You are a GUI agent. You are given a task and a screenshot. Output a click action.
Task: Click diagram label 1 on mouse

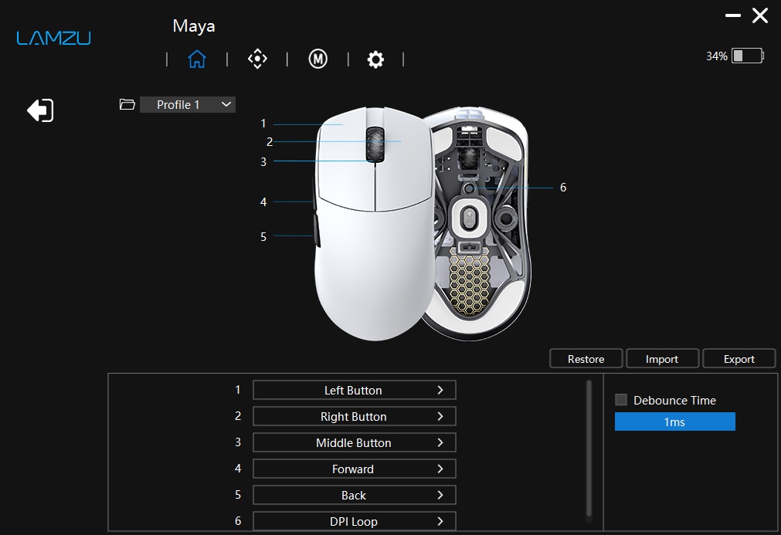(263, 124)
